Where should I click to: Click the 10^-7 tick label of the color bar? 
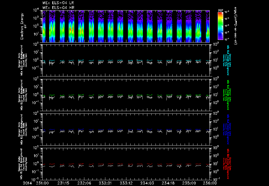coord(227,39)
